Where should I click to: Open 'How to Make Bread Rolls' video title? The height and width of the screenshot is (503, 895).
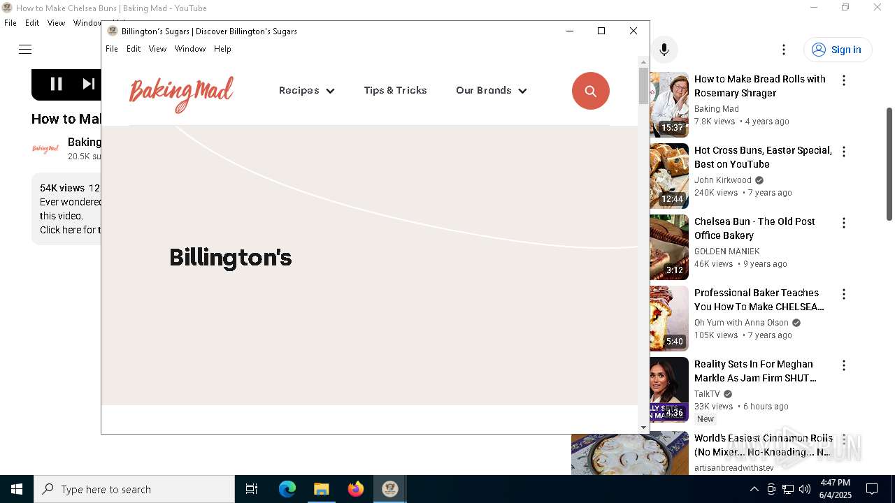click(x=760, y=86)
